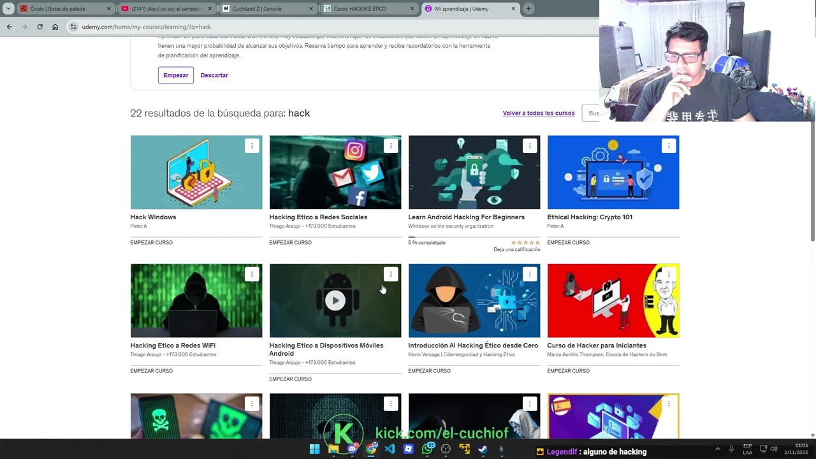Open options menu for Introducción Al Hacking Ético desde Cero
The height and width of the screenshot is (459, 816).
click(530, 274)
